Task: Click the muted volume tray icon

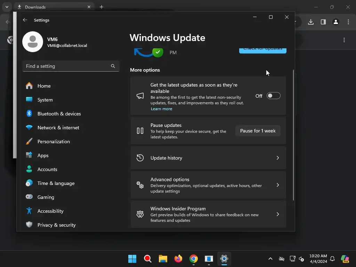Action: point(301,259)
